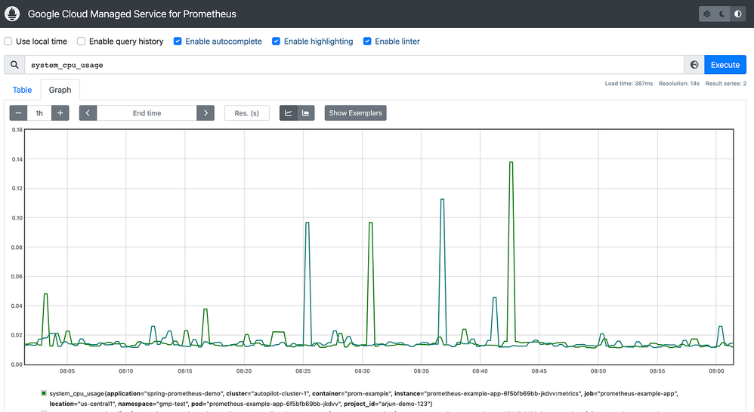
Task: Switch to dark theme moon icon
Action: pos(722,14)
